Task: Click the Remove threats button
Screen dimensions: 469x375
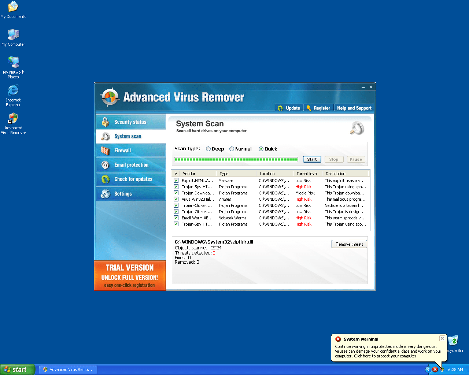Action: pyautogui.click(x=349, y=244)
